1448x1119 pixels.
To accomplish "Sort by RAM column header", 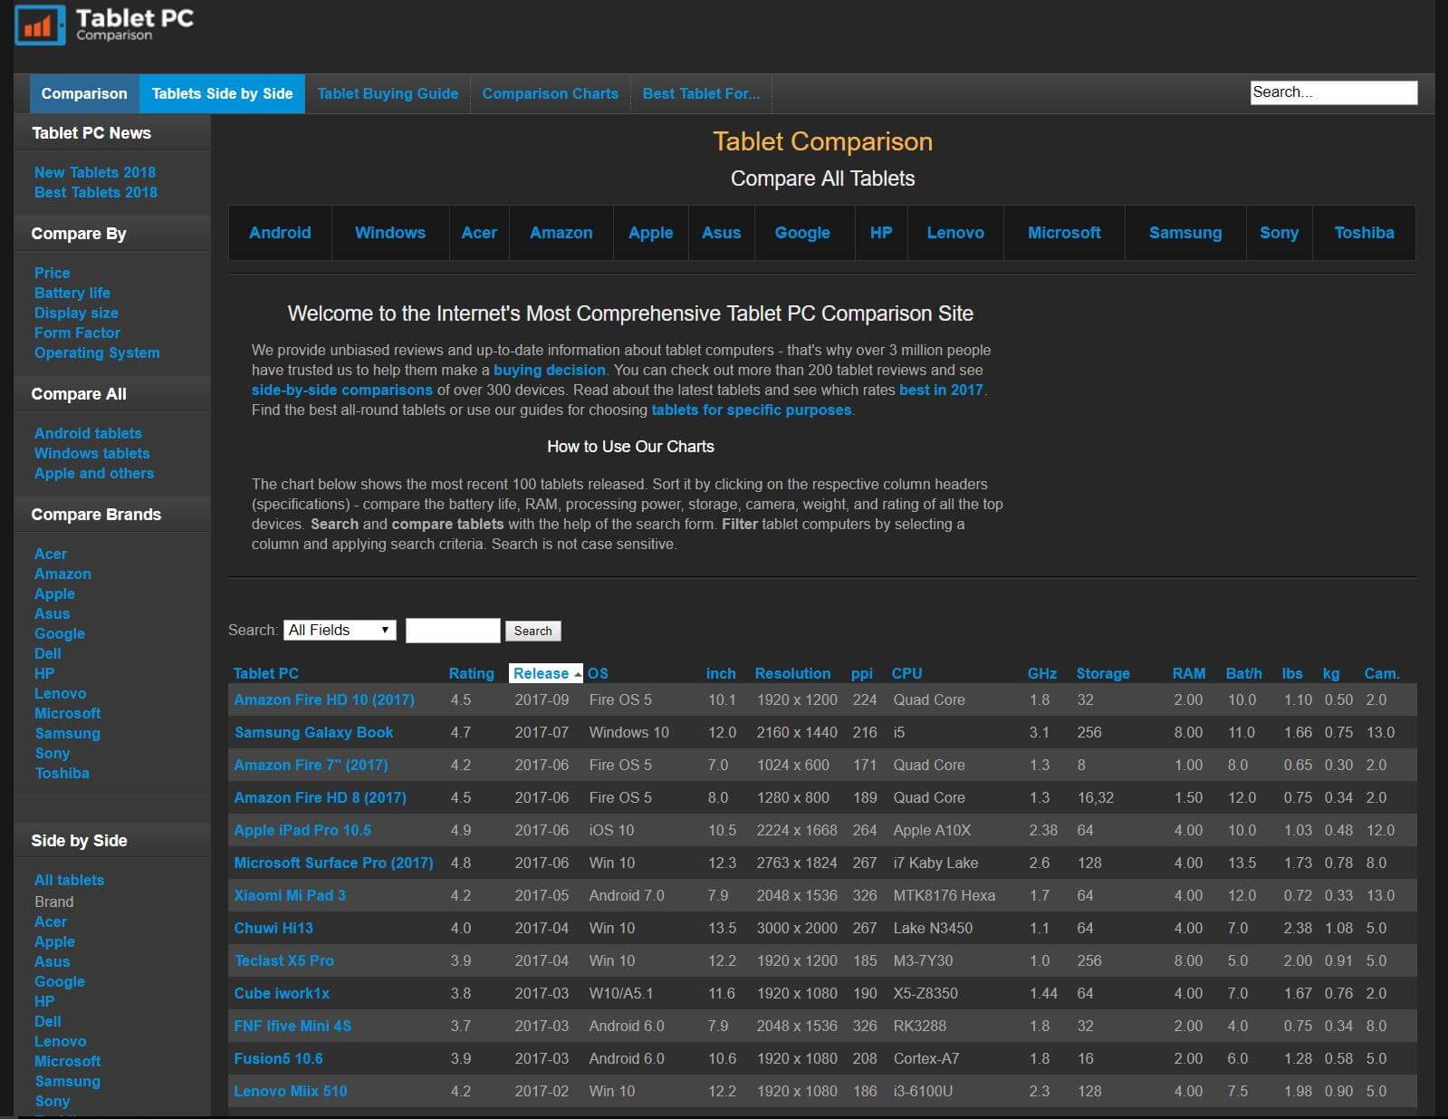I will pos(1188,673).
